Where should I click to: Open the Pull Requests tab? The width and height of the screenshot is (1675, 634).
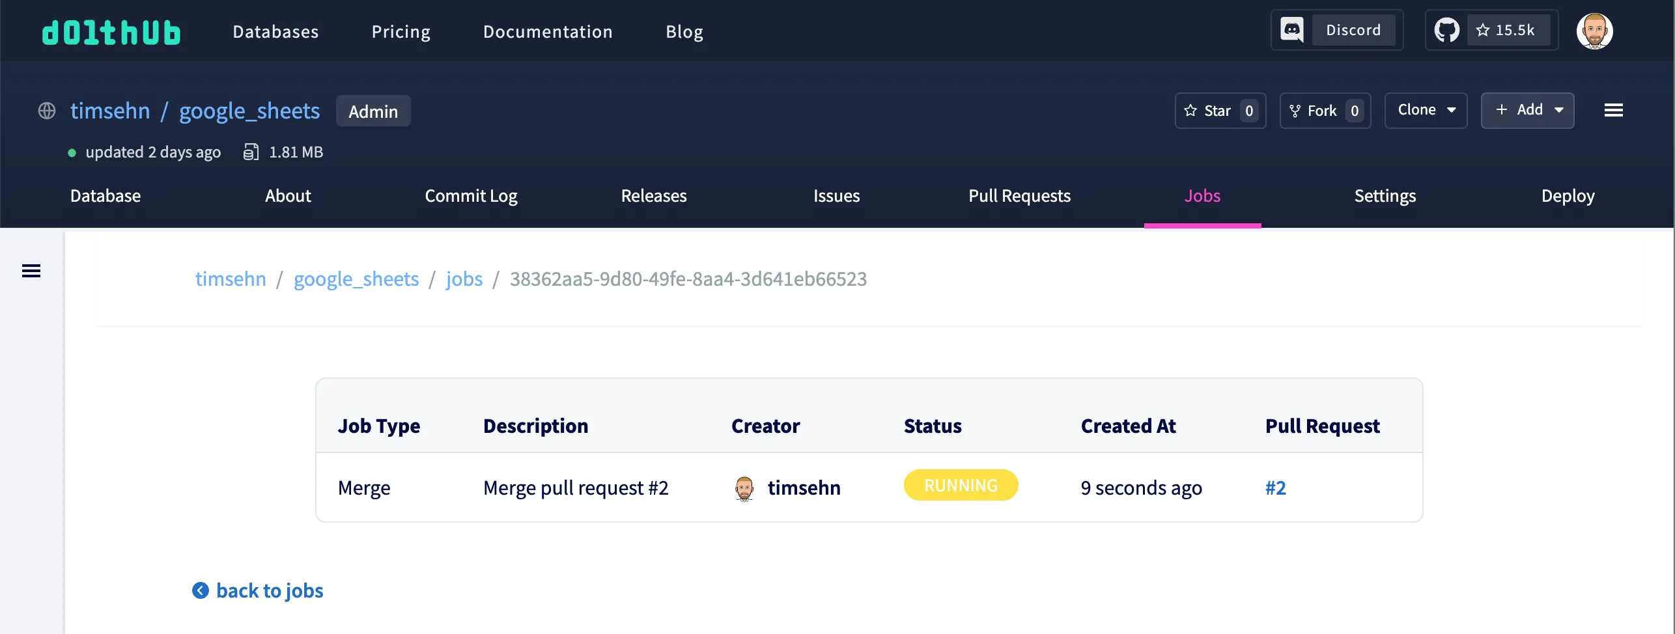1019,196
